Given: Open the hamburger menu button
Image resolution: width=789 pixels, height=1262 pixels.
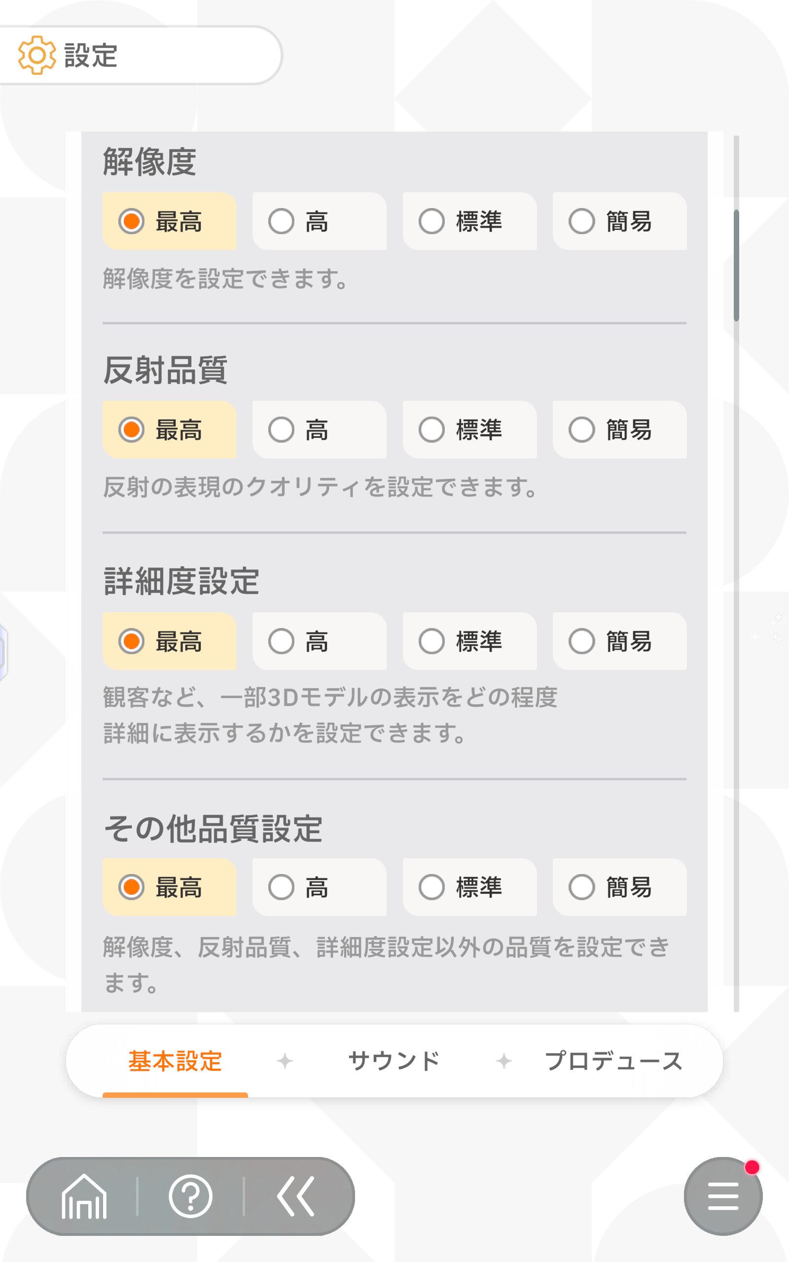Looking at the screenshot, I should pos(723,1196).
